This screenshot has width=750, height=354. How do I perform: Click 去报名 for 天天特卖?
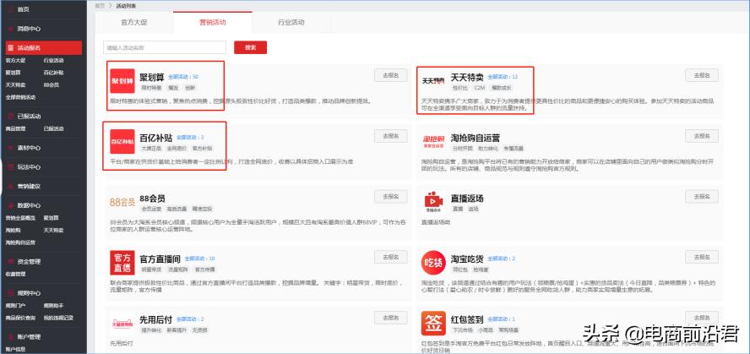point(702,75)
